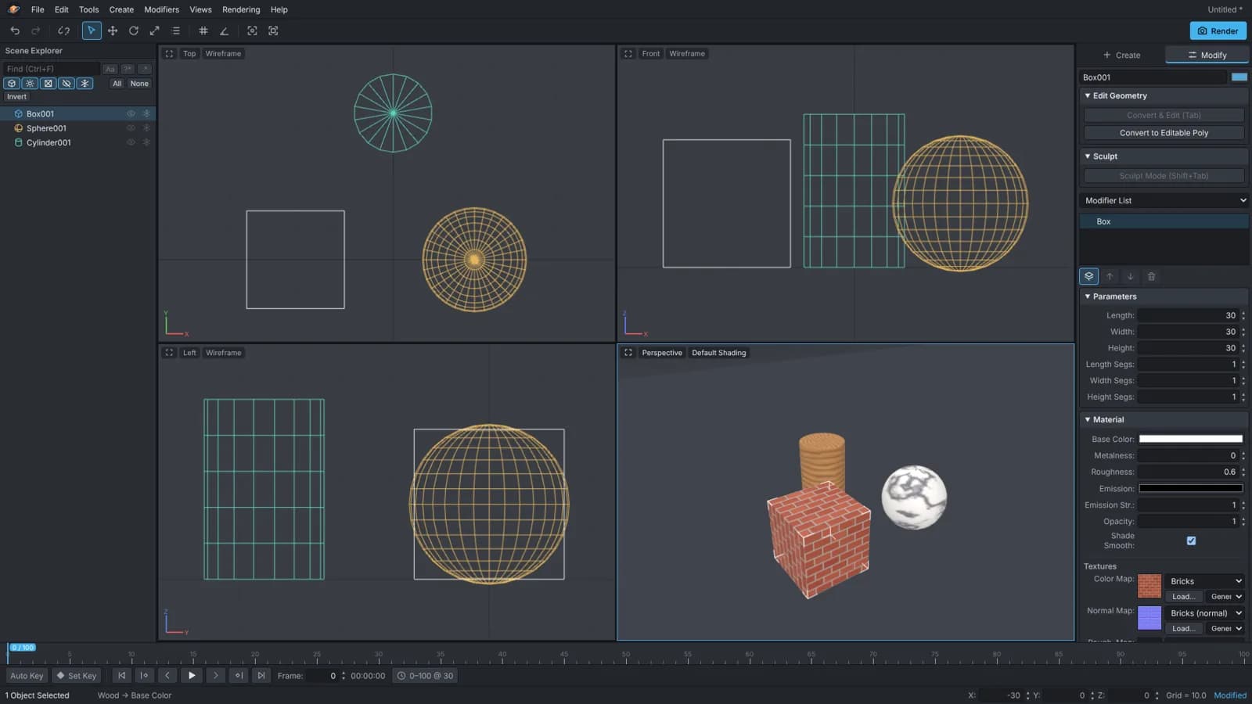Open the Bricks (normal) map dropdown

[1205, 613]
